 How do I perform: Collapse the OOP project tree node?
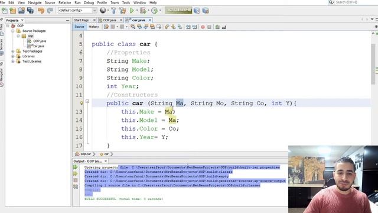point(8,26)
